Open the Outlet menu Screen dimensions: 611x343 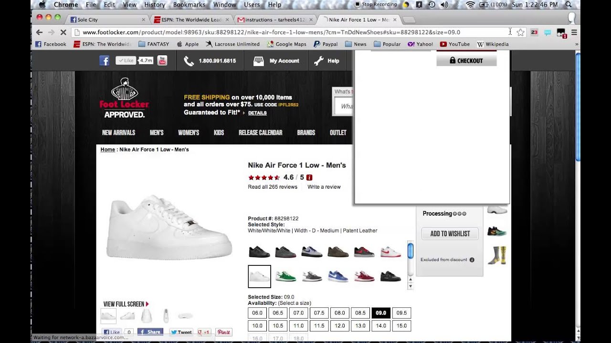pyautogui.click(x=338, y=133)
